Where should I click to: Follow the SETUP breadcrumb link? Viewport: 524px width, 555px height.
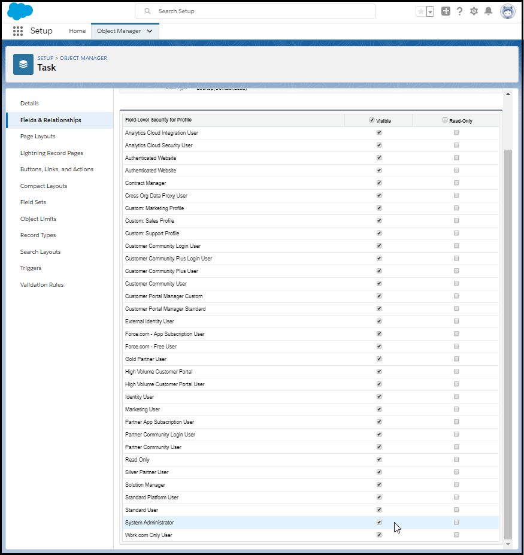coord(46,58)
